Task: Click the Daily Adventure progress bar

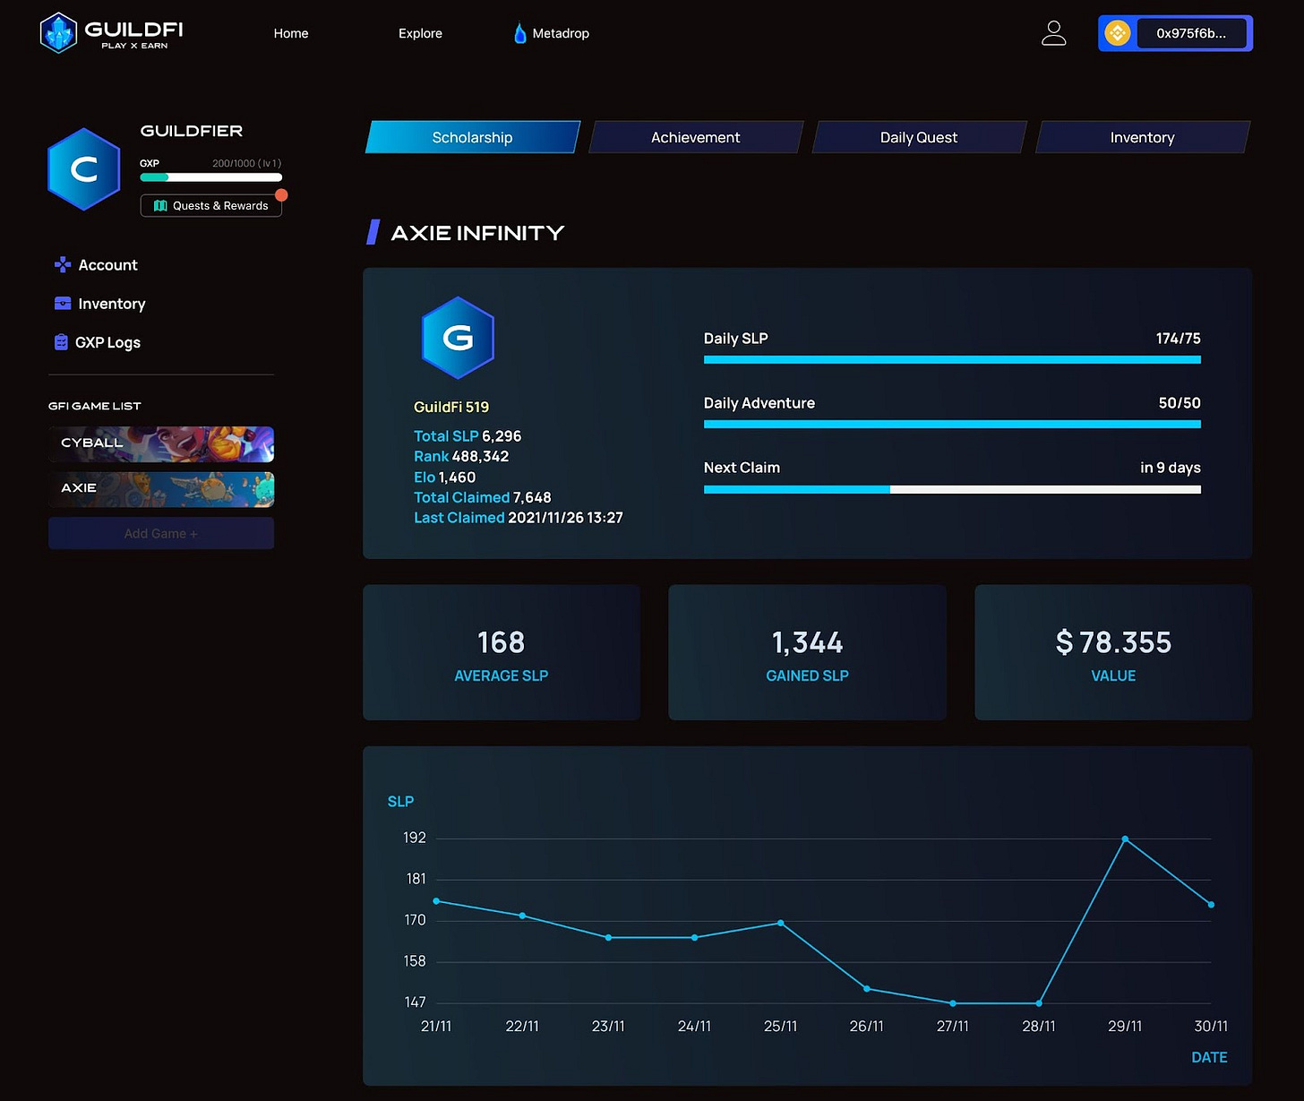Action: pyautogui.click(x=952, y=424)
